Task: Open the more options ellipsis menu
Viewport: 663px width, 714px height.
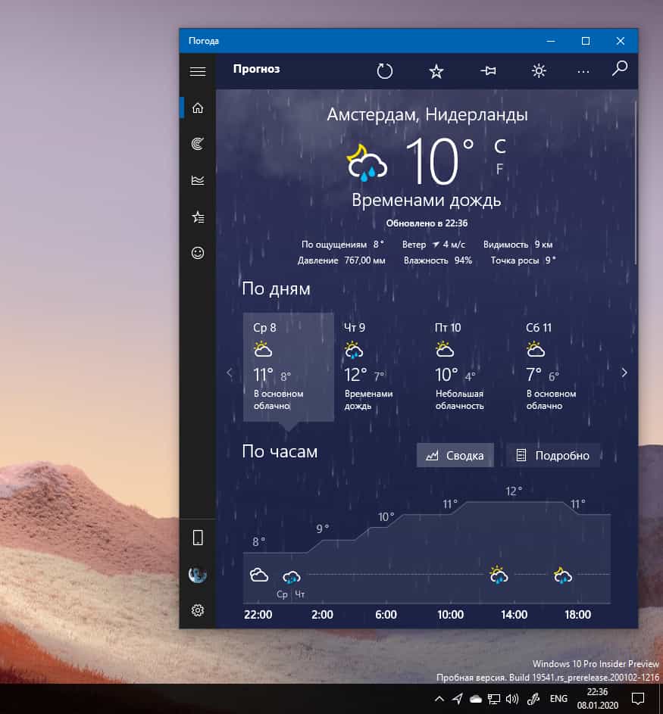Action: coord(583,71)
